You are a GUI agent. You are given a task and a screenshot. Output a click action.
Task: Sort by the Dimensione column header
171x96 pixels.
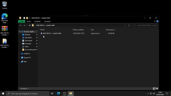pyautogui.click(x=110, y=30)
